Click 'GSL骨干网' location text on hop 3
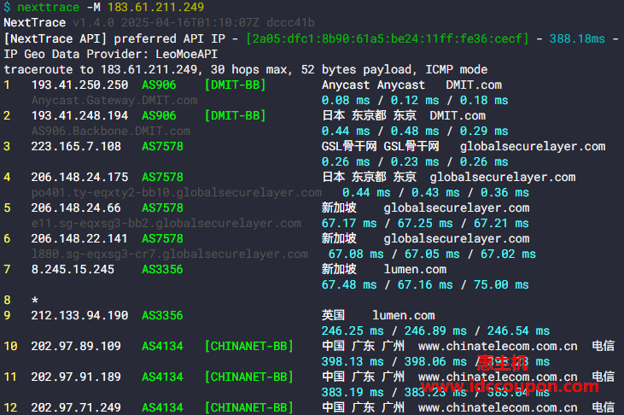Image resolution: width=624 pixels, height=415 pixels. 349,147
